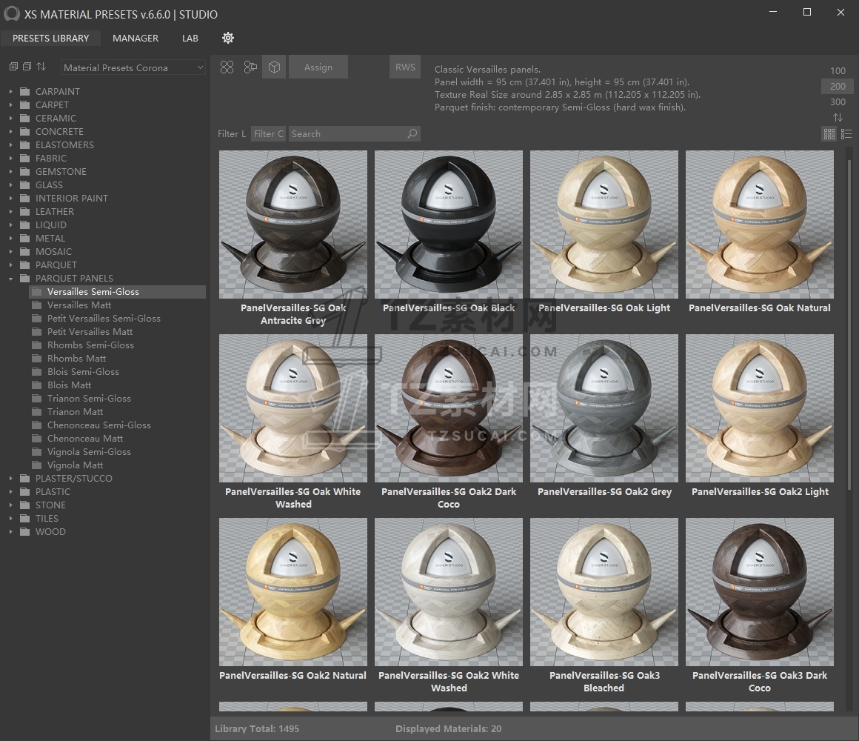Select the Versailles Semi-Gloss subfolder
This screenshot has width=859, height=741.
(x=117, y=291)
